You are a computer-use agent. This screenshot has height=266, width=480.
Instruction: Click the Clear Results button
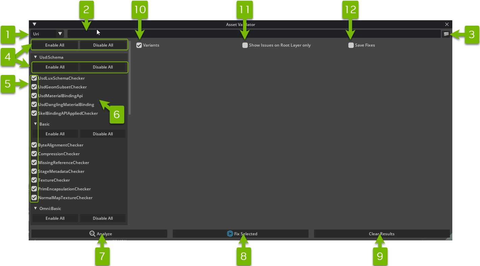pos(381,233)
